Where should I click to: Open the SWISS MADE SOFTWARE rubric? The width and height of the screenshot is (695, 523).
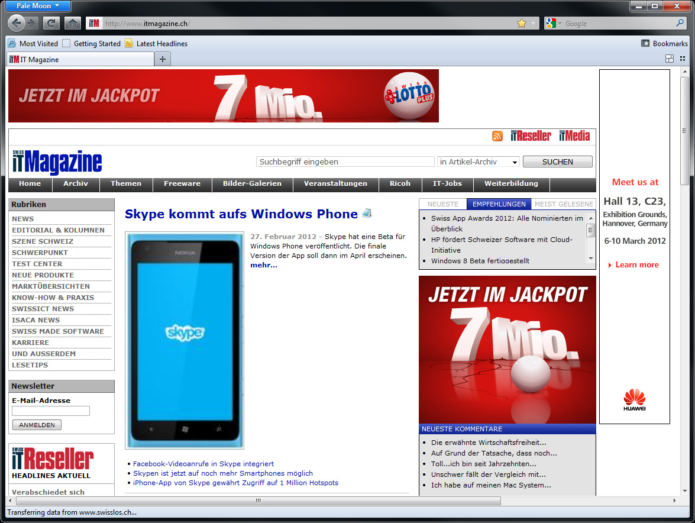[x=57, y=331]
